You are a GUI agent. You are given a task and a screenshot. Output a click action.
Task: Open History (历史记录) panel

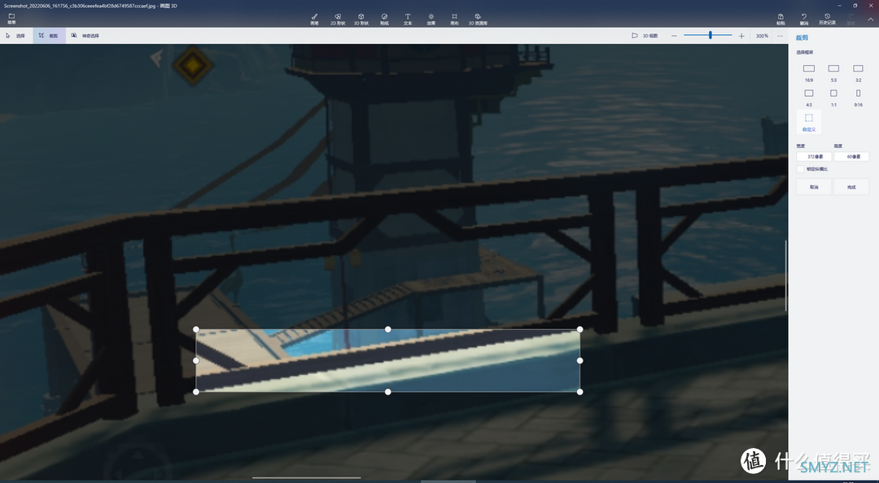828,19
